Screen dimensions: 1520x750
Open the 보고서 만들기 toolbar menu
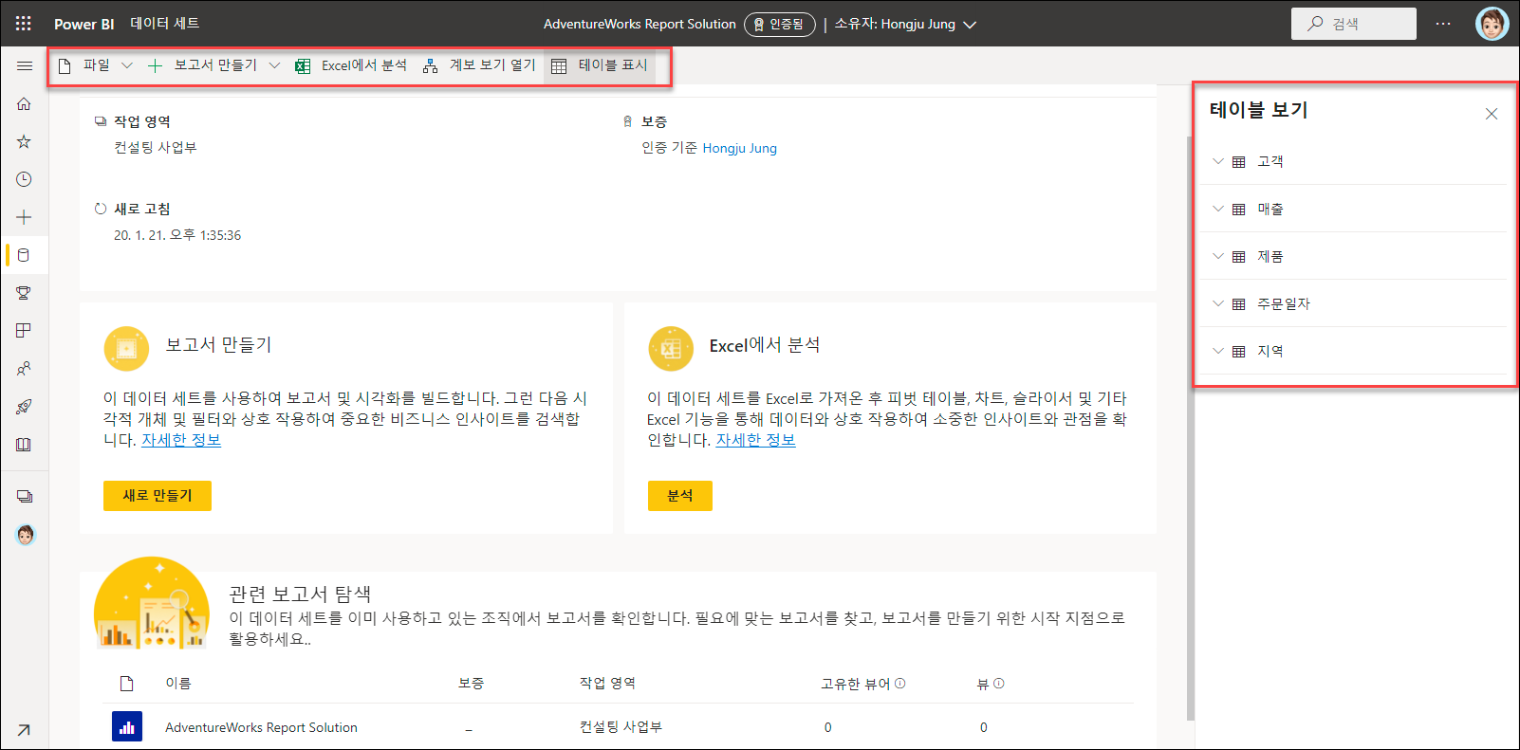pyautogui.click(x=214, y=65)
